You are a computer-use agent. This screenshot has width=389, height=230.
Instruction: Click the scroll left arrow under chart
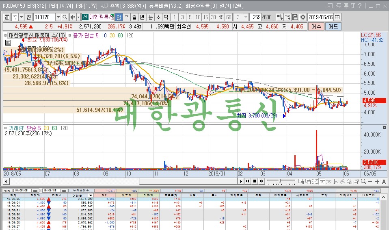tap(6, 181)
